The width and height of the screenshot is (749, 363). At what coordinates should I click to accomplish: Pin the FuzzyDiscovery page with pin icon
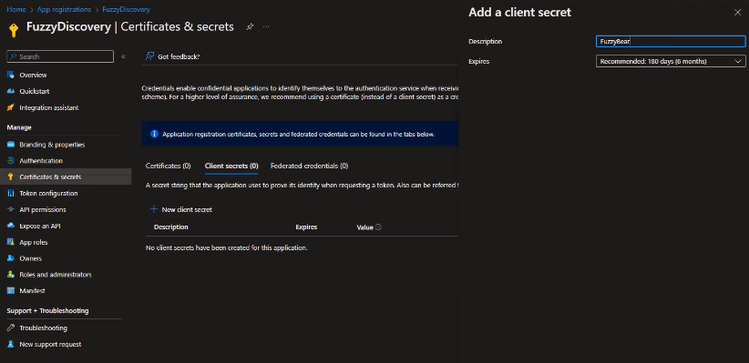click(x=250, y=26)
